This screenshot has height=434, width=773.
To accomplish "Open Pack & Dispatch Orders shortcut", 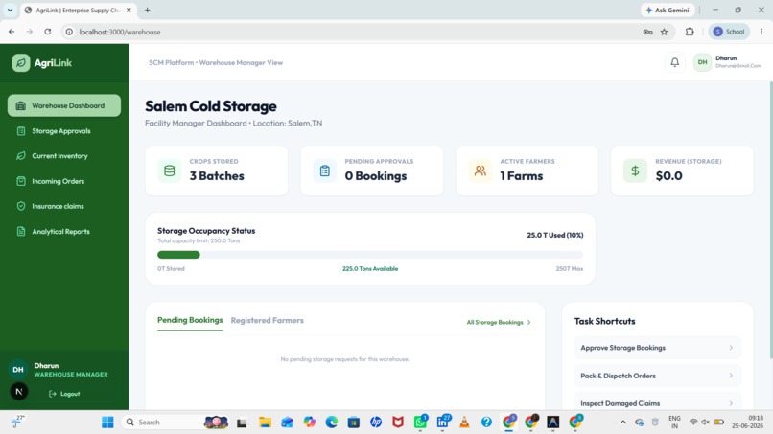I will 657,376.
